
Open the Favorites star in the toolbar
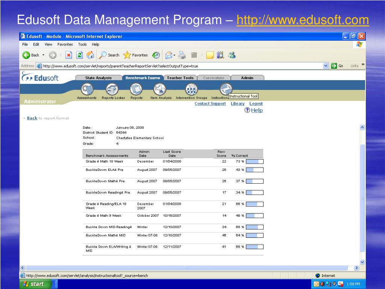pyautogui.click(x=135, y=55)
